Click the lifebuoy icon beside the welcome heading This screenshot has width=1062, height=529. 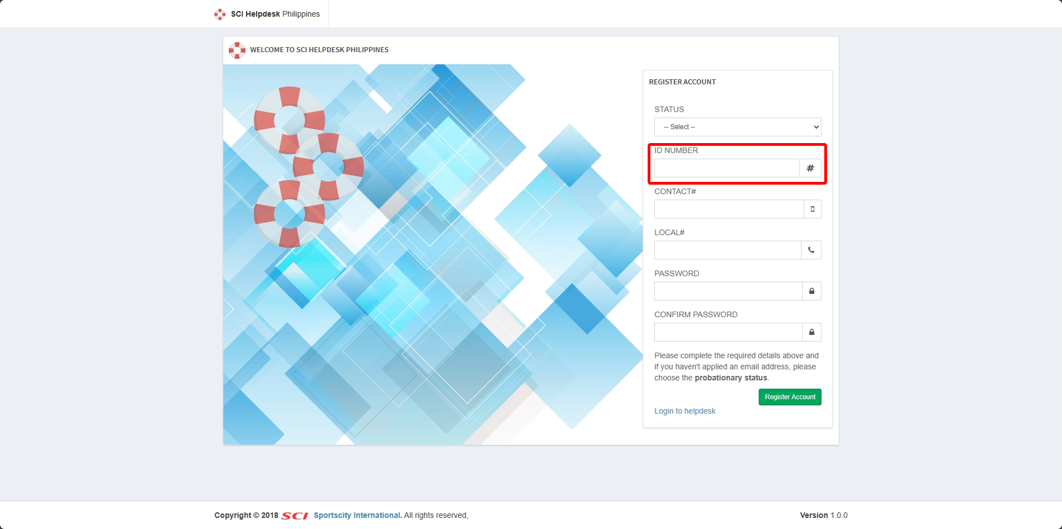tap(237, 50)
